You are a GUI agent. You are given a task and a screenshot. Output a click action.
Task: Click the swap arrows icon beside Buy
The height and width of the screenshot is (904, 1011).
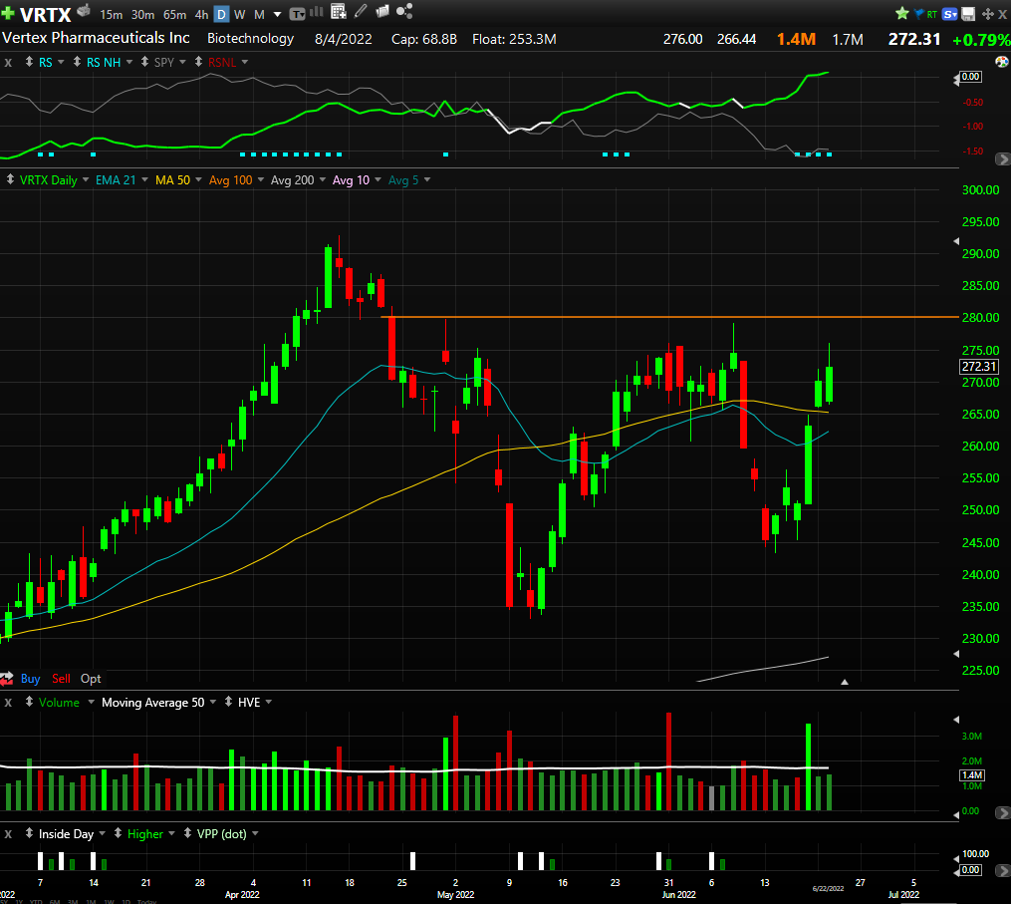[x=6, y=678]
